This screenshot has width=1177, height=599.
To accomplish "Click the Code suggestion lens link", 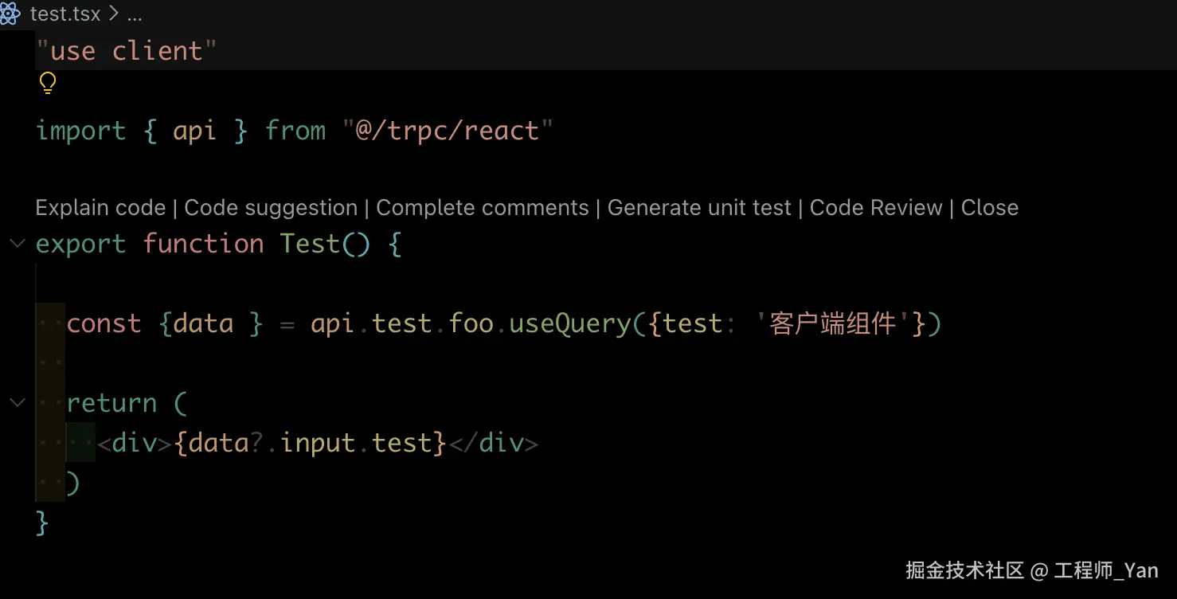I will coord(271,208).
